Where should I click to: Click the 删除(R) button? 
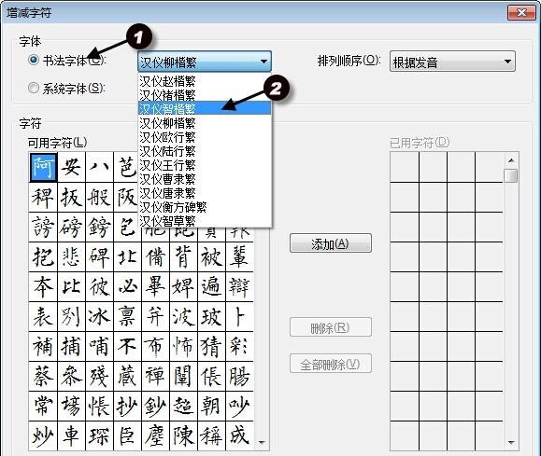pos(331,327)
